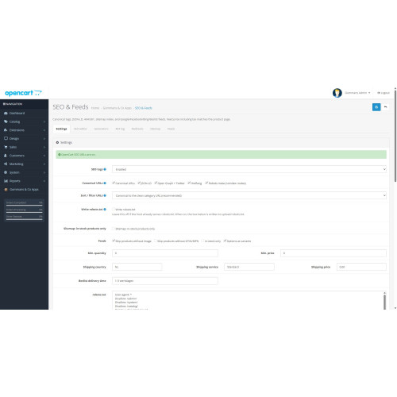Click the robots.txt textarea scrollbar
Viewport: 397px width, 397px height.
click(x=384, y=300)
